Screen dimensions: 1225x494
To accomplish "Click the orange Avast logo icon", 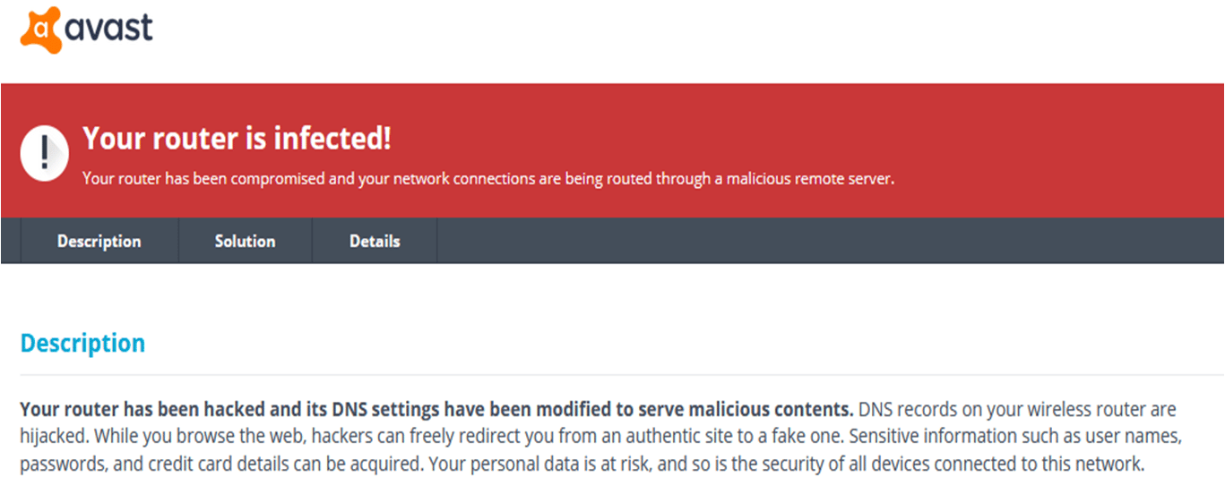I will tap(41, 30).
